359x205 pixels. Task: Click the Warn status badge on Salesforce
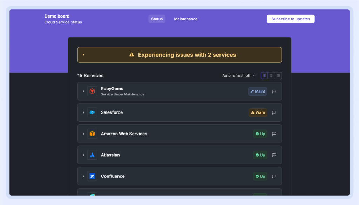point(258,112)
